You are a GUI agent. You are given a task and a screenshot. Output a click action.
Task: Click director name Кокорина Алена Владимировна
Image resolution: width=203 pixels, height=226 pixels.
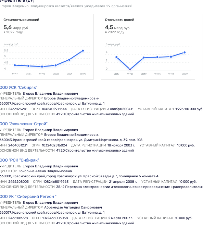click(x=45, y=171)
